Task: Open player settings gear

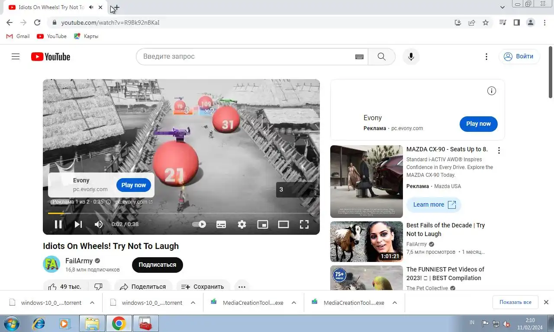Action: [242, 224]
